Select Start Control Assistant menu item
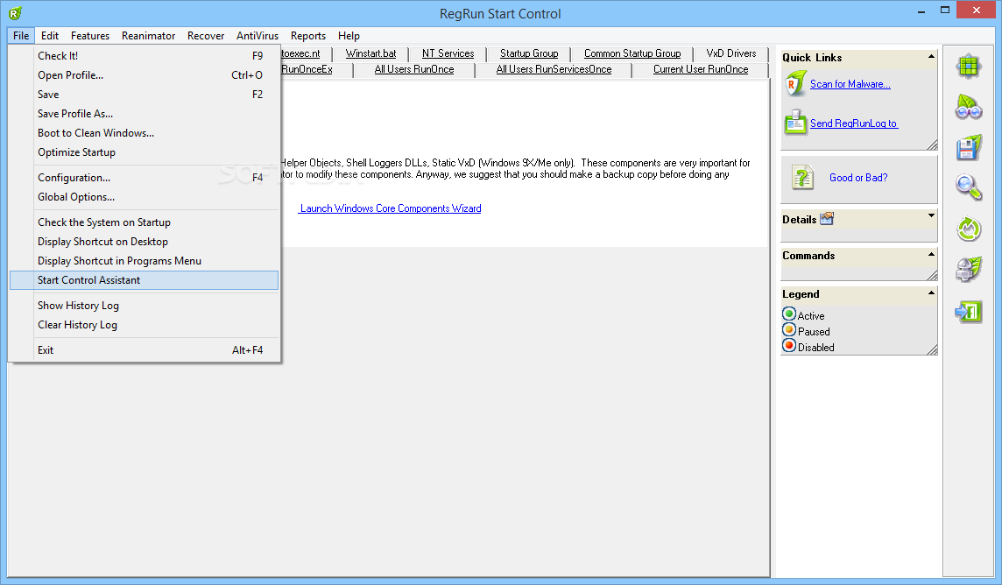 [144, 279]
